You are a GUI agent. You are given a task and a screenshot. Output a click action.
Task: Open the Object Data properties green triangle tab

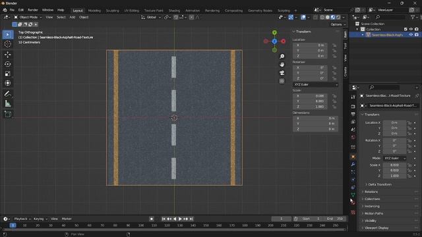tap(353, 195)
